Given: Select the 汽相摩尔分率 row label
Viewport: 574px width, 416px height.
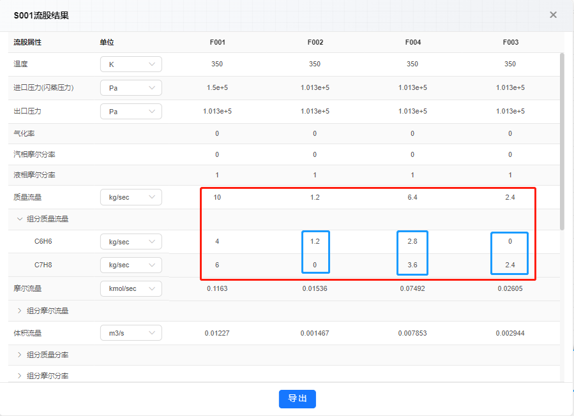Looking at the screenshot, I should [x=34, y=154].
